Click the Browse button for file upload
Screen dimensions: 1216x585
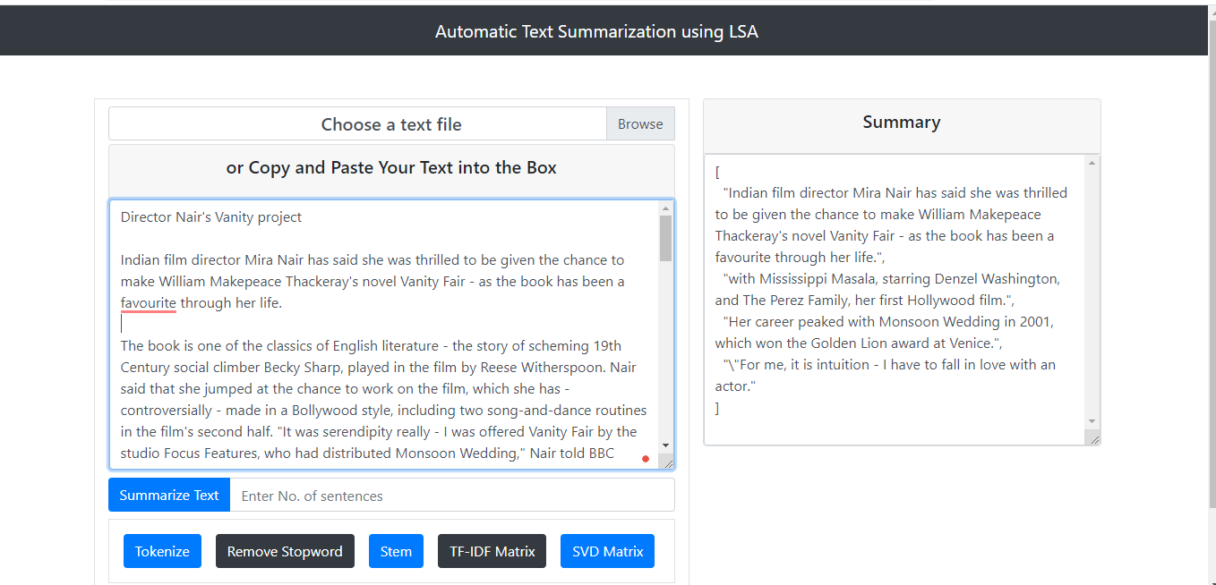point(640,124)
